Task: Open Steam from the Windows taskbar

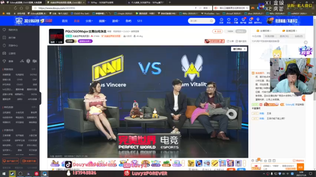Action: click(12, 173)
